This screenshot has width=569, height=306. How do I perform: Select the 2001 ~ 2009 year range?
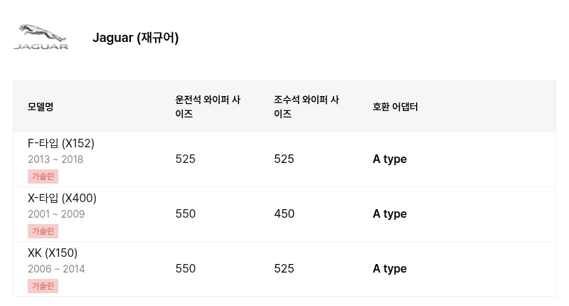pyautogui.click(x=56, y=214)
